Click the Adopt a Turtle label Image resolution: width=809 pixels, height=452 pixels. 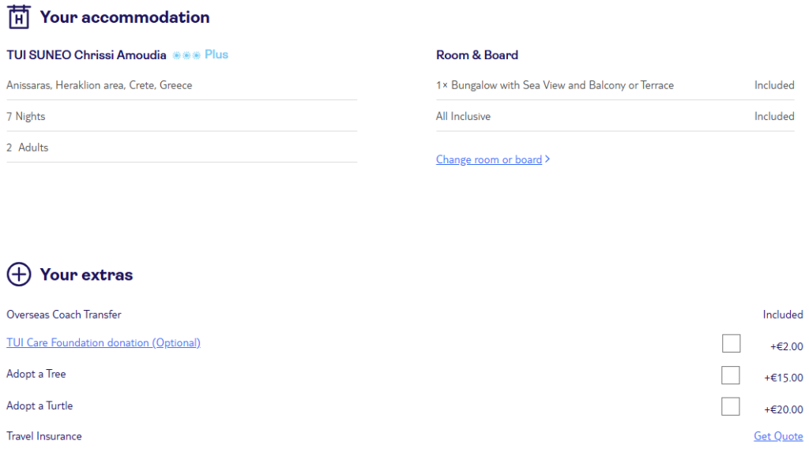[40, 405]
